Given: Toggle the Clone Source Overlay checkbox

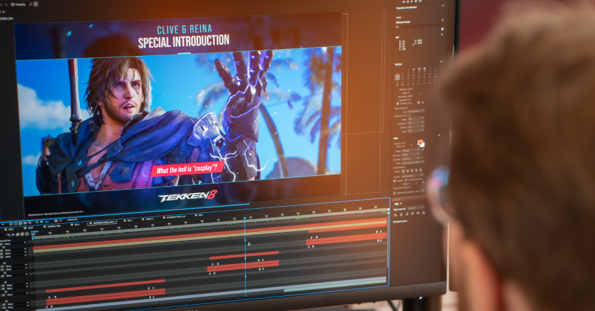Looking at the screenshot, I should (394, 192).
